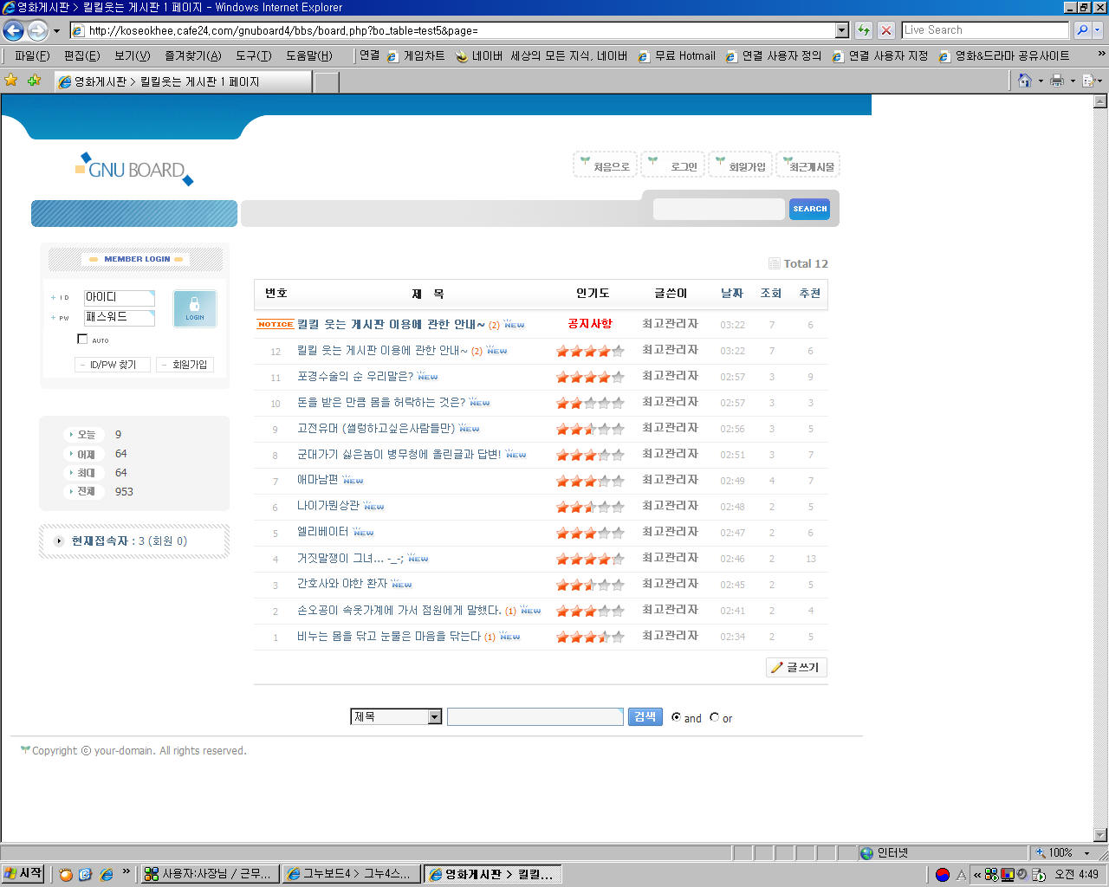Click the 글쓰기 write post button
This screenshot has height=887, width=1109.
(x=797, y=667)
